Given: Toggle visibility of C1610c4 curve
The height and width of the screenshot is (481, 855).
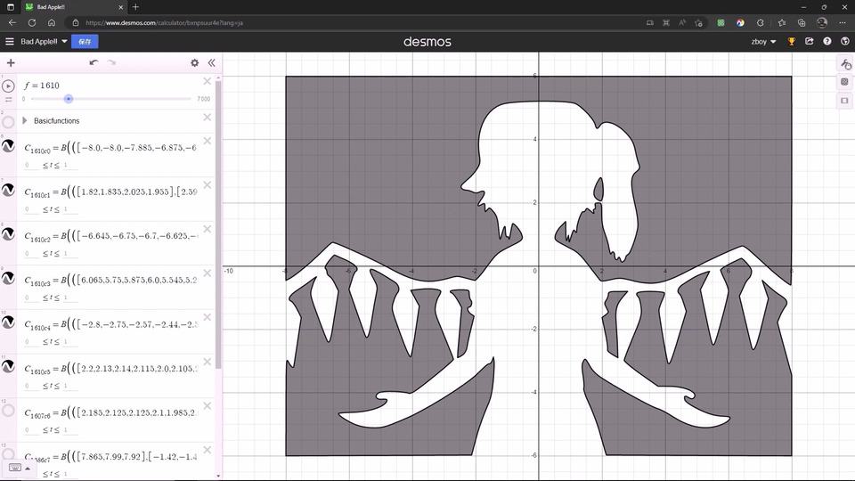Looking at the screenshot, I should (x=8, y=322).
